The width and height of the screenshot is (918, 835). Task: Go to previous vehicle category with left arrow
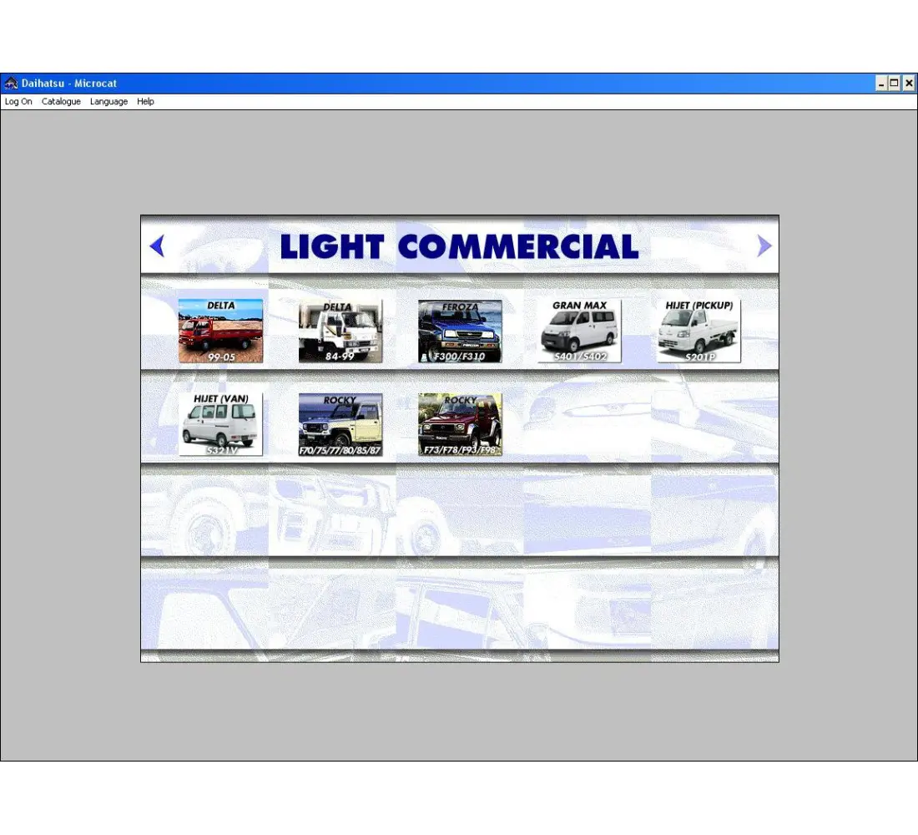pyautogui.click(x=157, y=246)
